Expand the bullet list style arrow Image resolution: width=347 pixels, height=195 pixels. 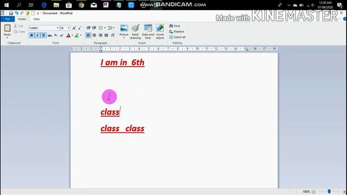coord(105,28)
